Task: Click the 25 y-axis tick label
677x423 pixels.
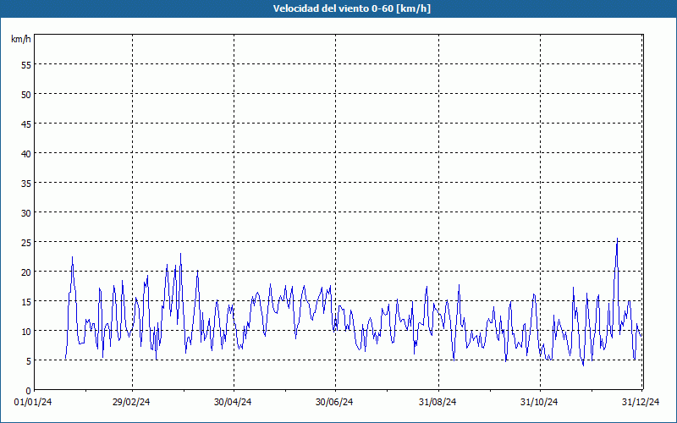Action: click(x=25, y=242)
